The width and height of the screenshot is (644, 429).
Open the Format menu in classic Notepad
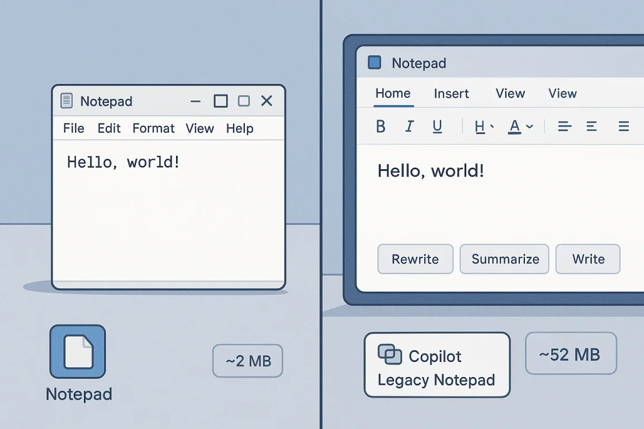tap(153, 128)
